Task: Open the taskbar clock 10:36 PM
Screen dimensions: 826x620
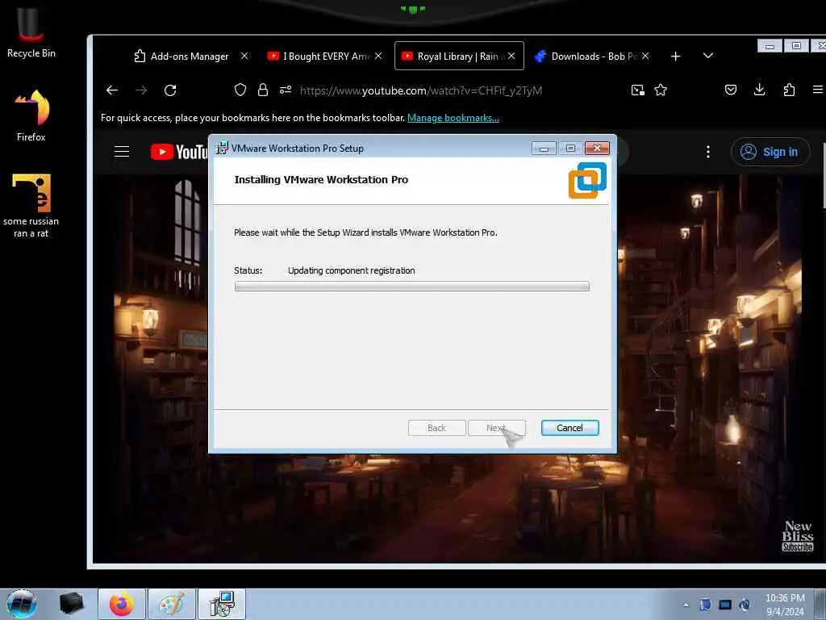Action: point(785,604)
